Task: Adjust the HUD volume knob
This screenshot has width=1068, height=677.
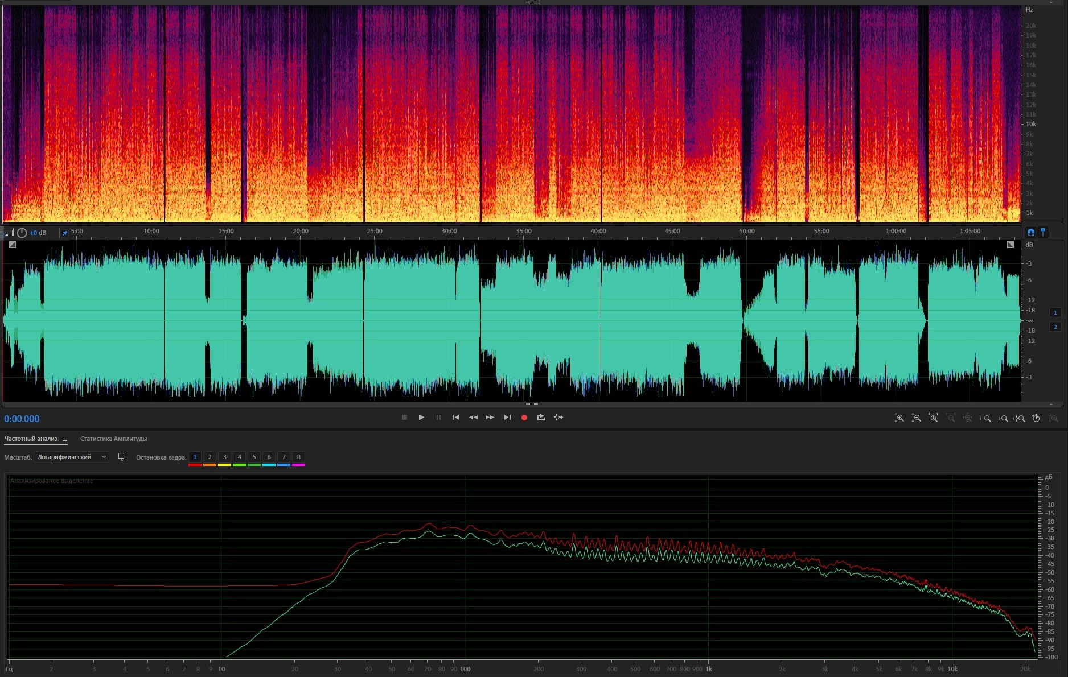Action: [x=22, y=233]
